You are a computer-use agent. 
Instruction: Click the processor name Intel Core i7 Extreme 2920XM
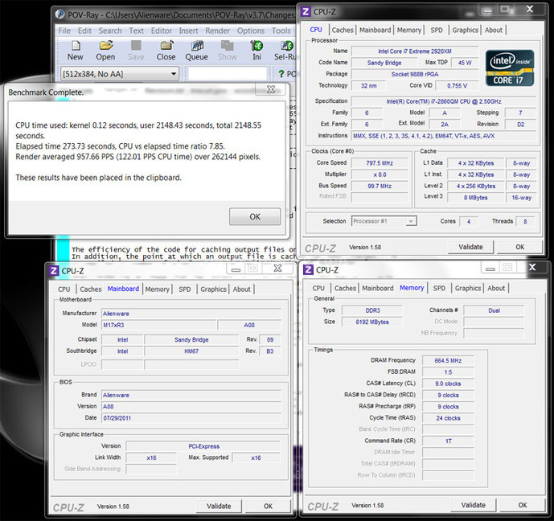pos(415,51)
